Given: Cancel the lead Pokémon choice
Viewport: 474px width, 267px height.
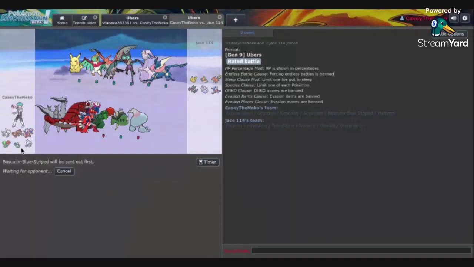Looking at the screenshot, I should (x=64, y=171).
